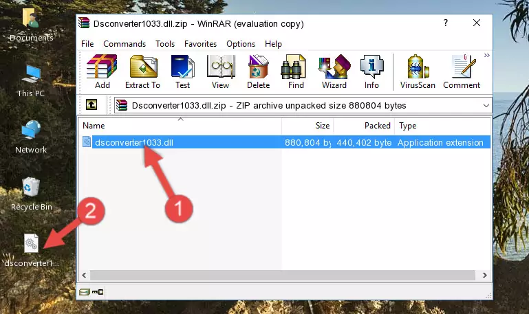Click the Application extension type cell
529x314 pixels.
click(440, 142)
